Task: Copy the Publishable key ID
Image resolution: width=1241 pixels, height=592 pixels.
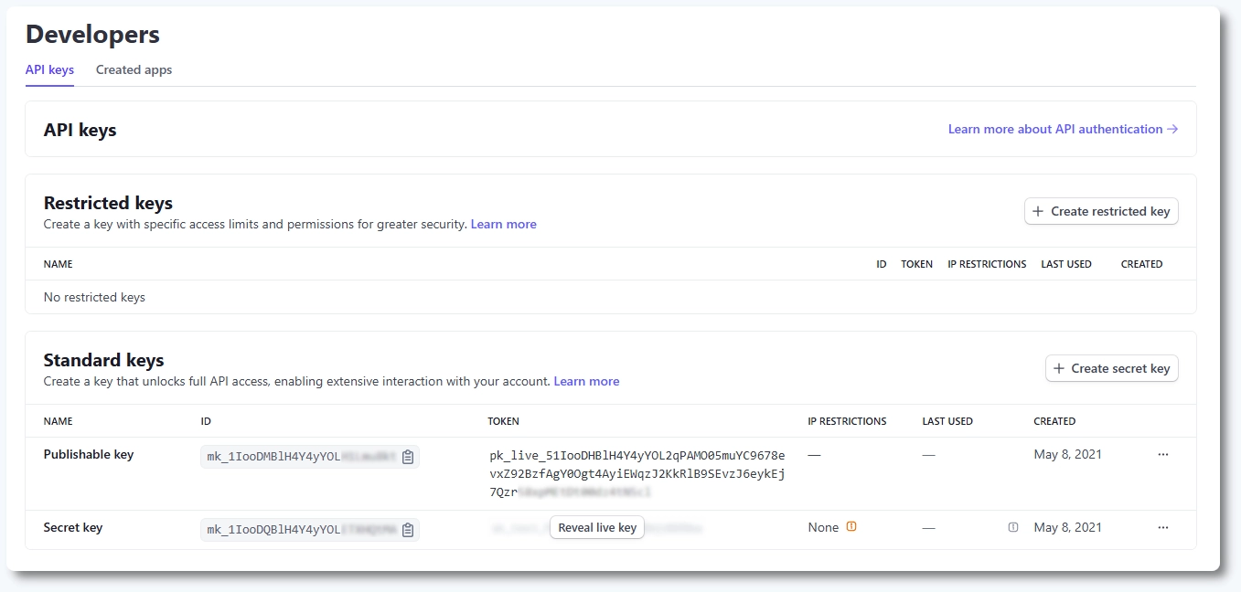Action: [x=408, y=457]
